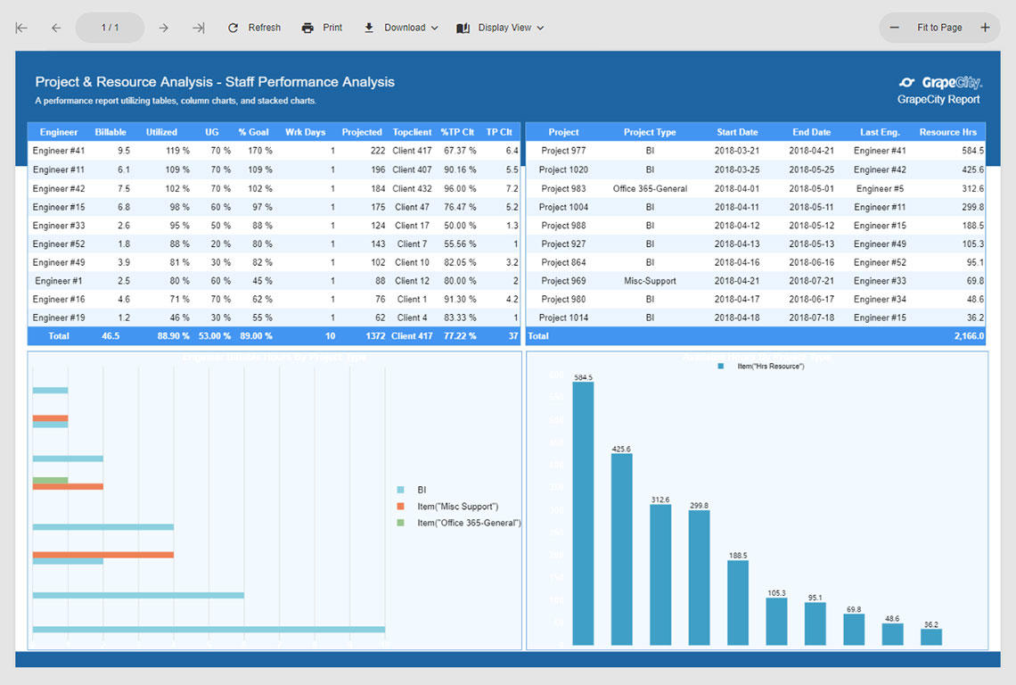Viewport: 1016px width, 685px height.
Task: Click the page number field 1 / 1
Action: tap(110, 28)
